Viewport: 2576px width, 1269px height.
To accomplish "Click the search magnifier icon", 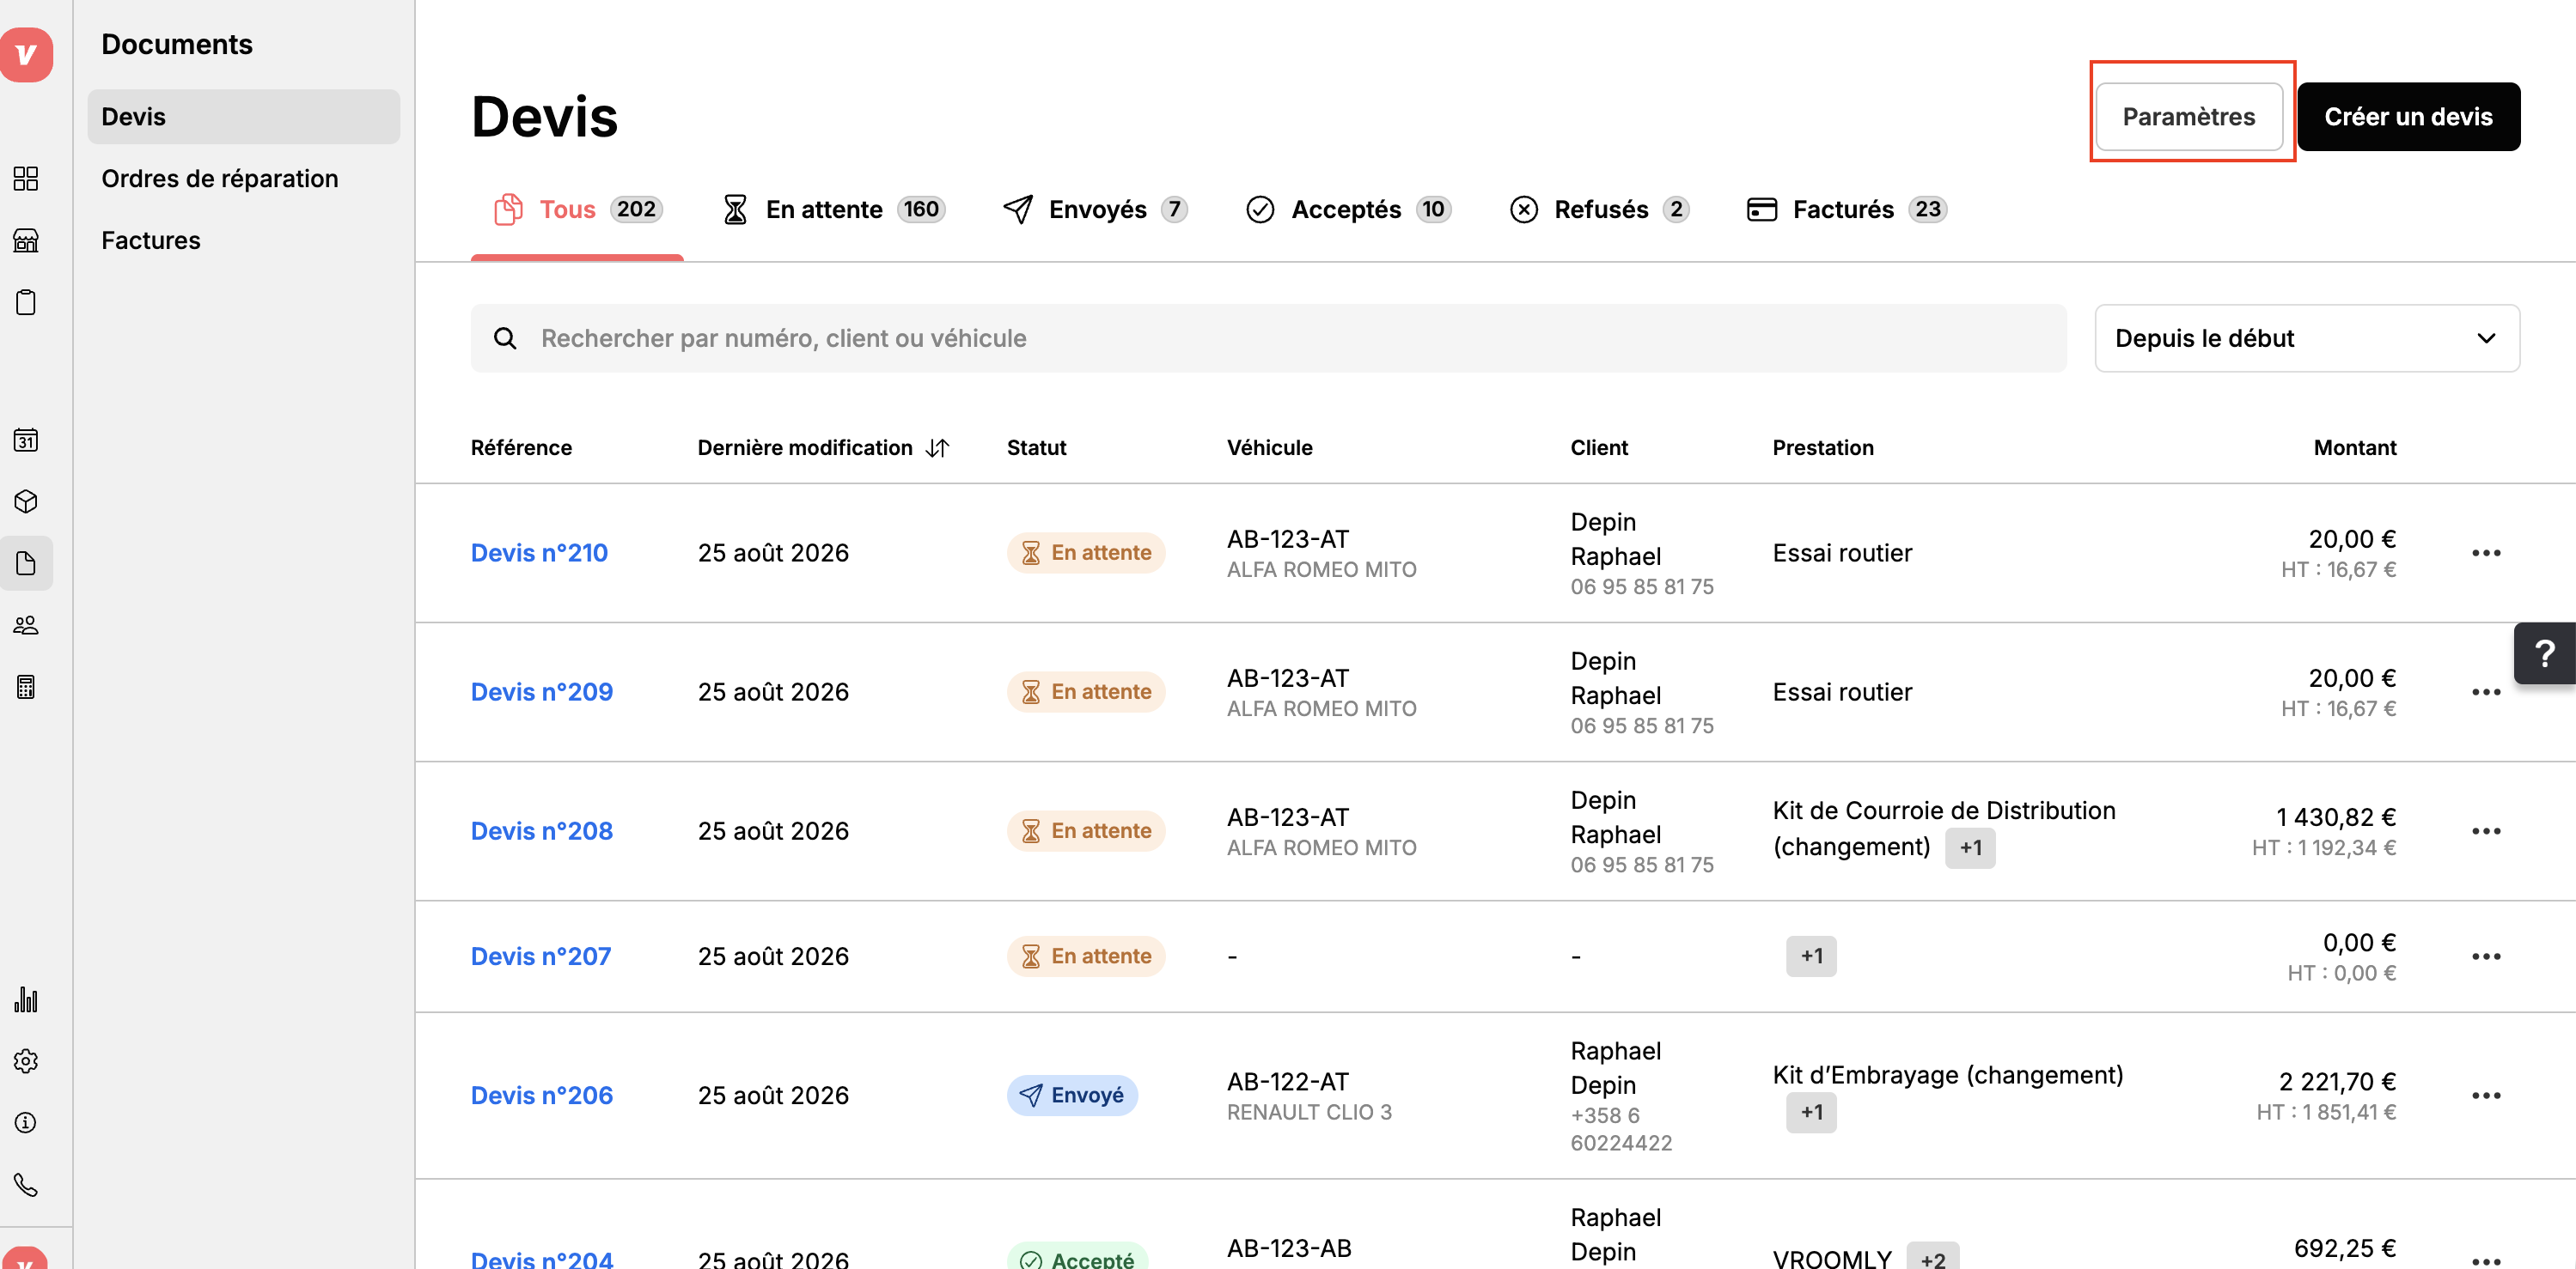I will [506, 339].
